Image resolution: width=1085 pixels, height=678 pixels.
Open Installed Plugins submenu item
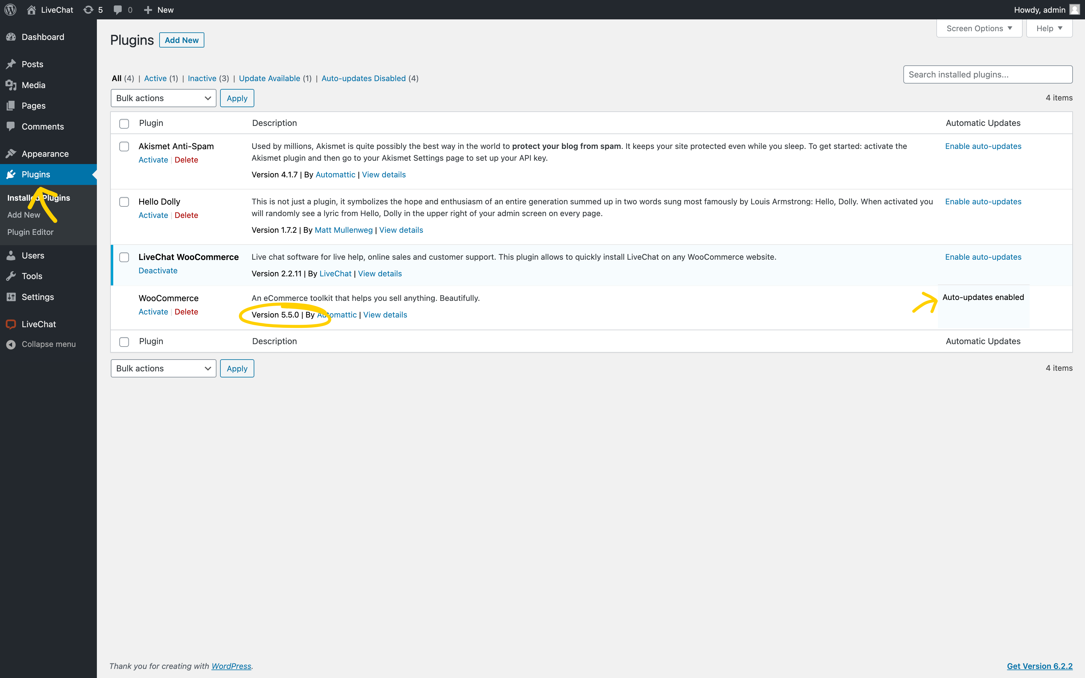[x=38, y=198]
